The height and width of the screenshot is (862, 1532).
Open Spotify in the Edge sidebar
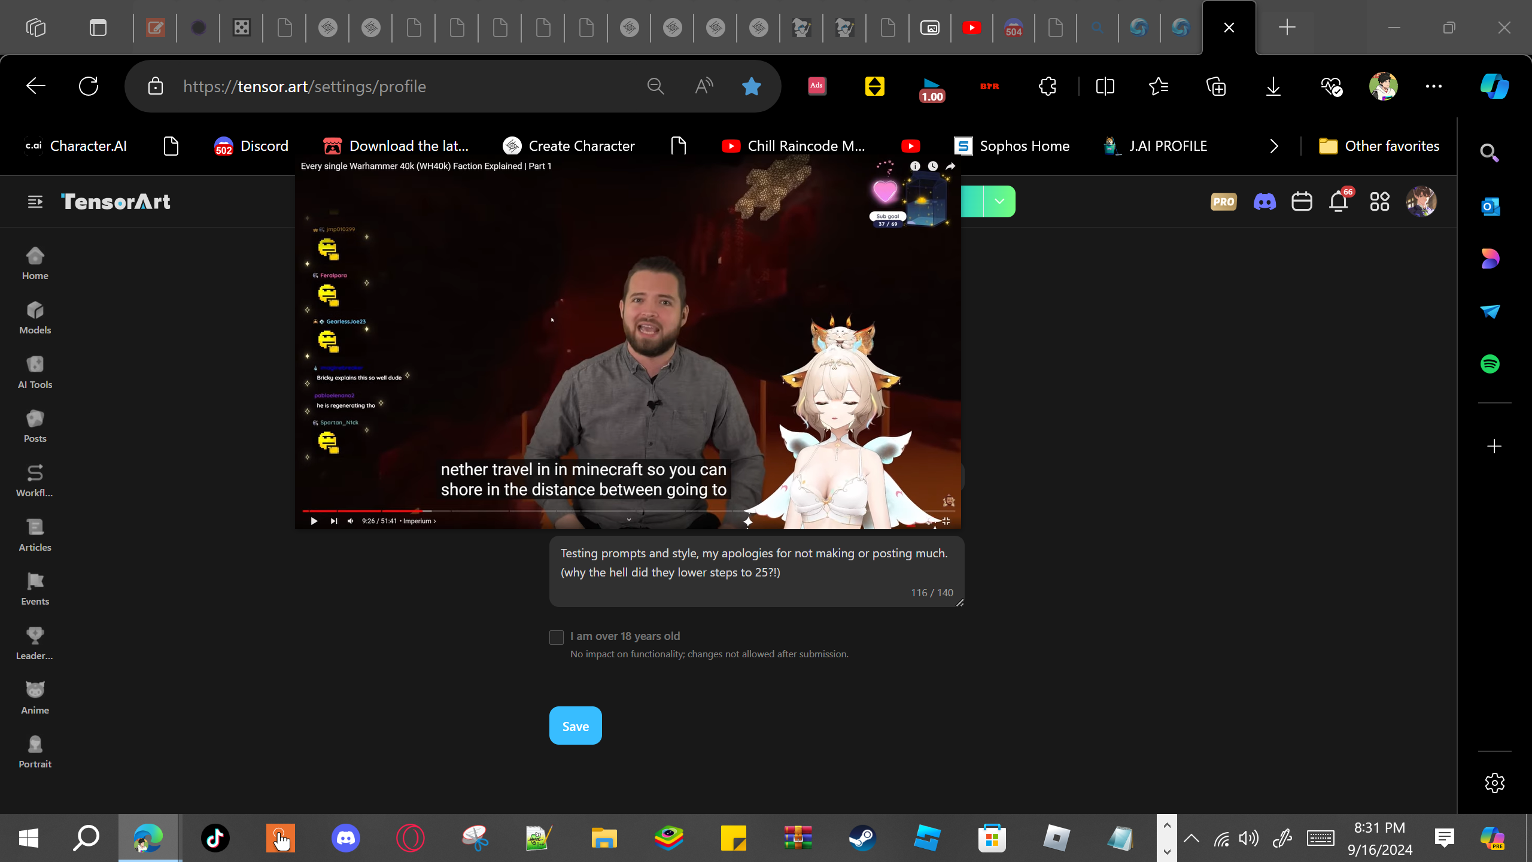[1490, 364]
